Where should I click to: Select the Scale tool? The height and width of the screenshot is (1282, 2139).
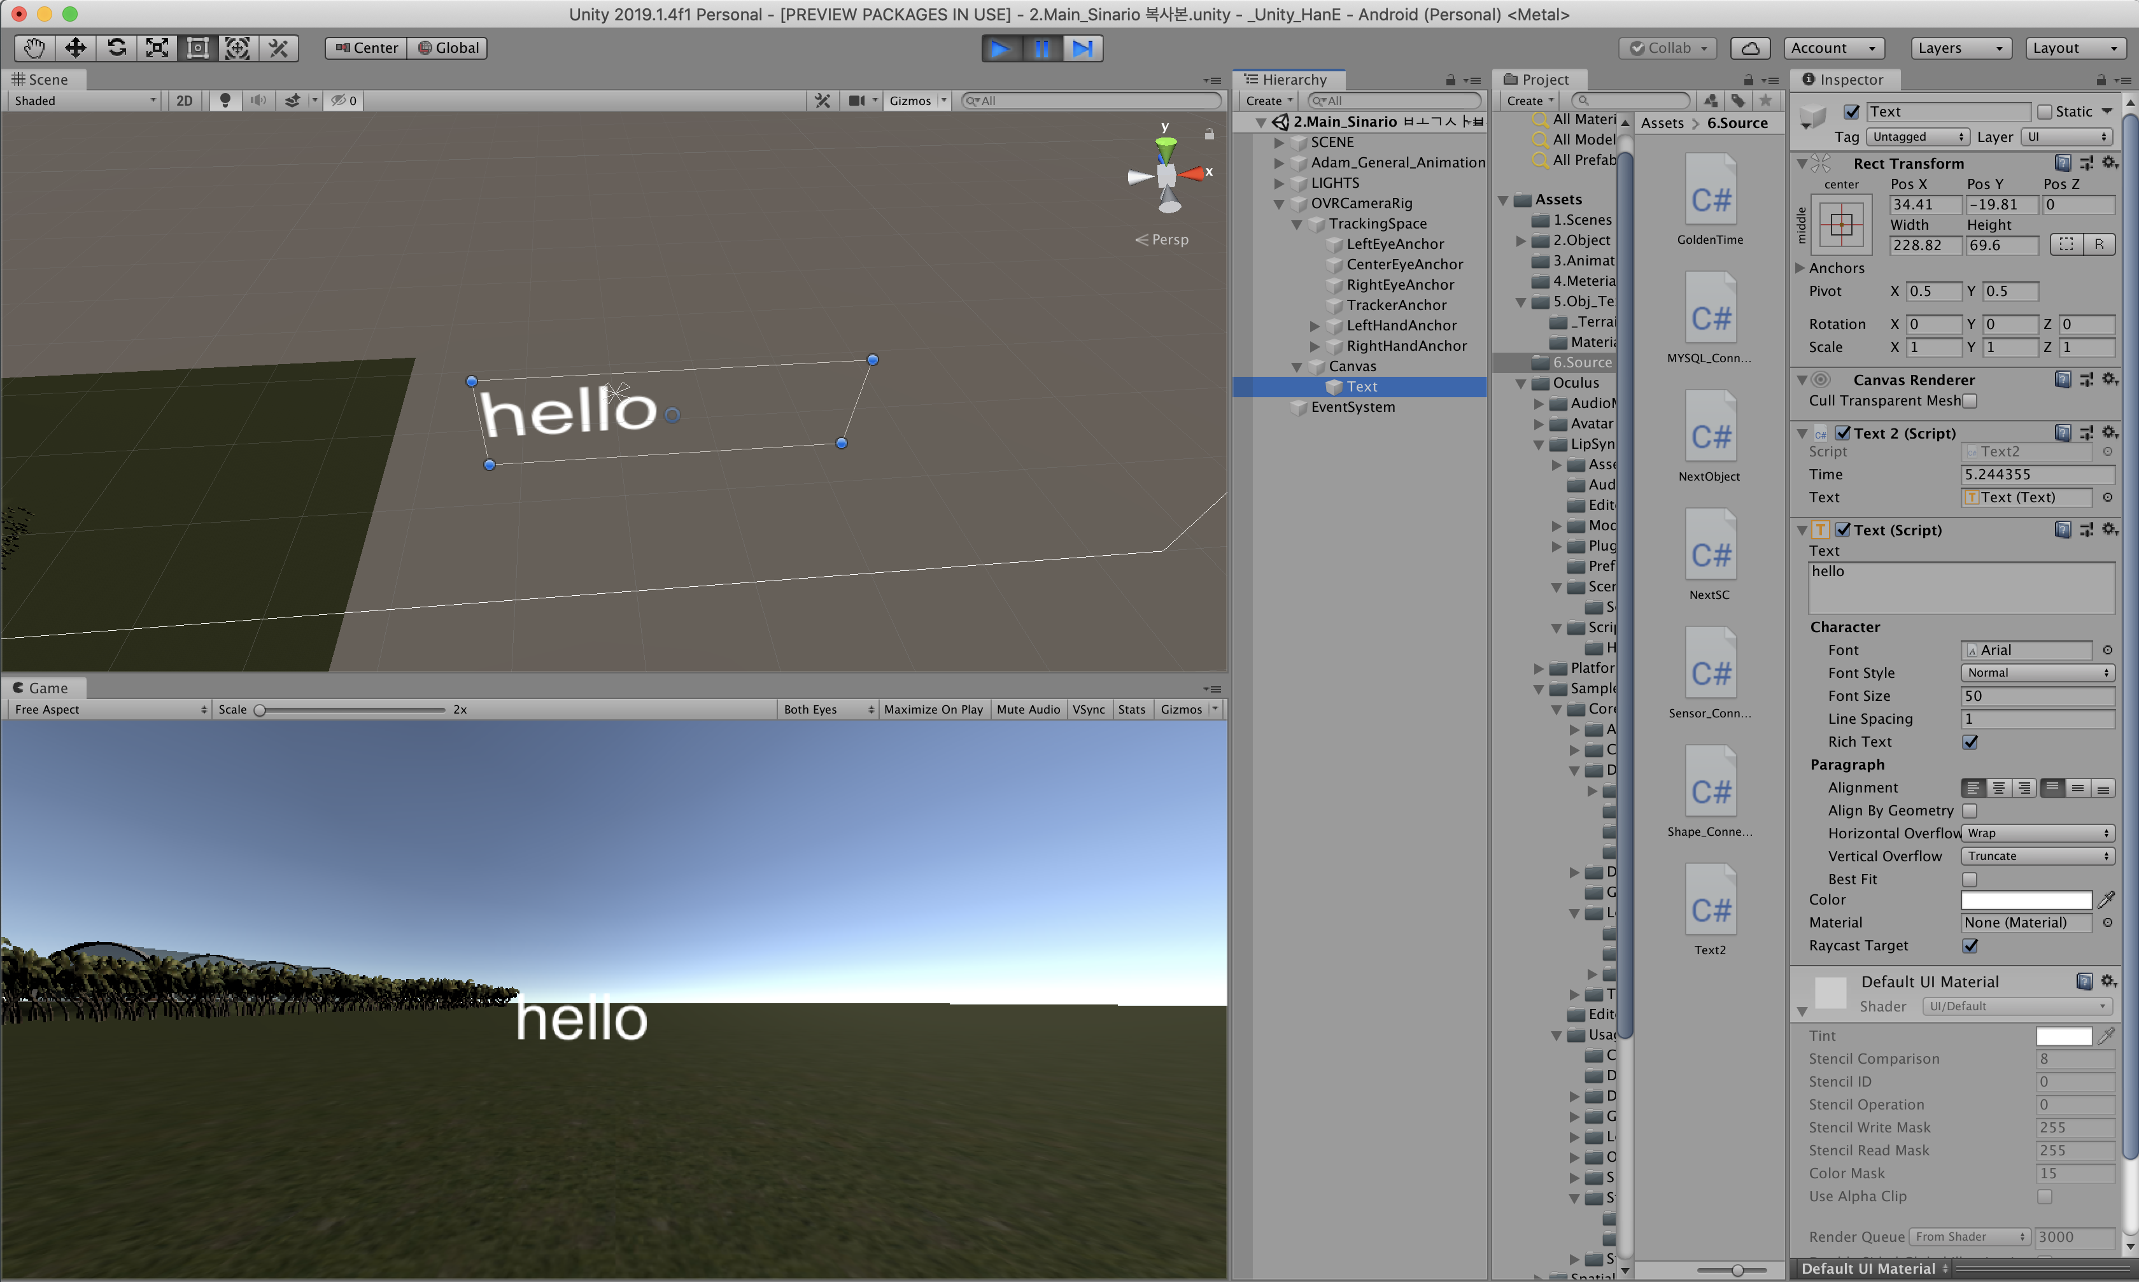pyautogui.click(x=157, y=48)
